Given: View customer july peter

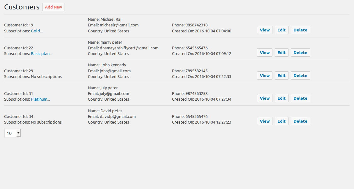Looking at the screenshot, I should coord(265,98).
